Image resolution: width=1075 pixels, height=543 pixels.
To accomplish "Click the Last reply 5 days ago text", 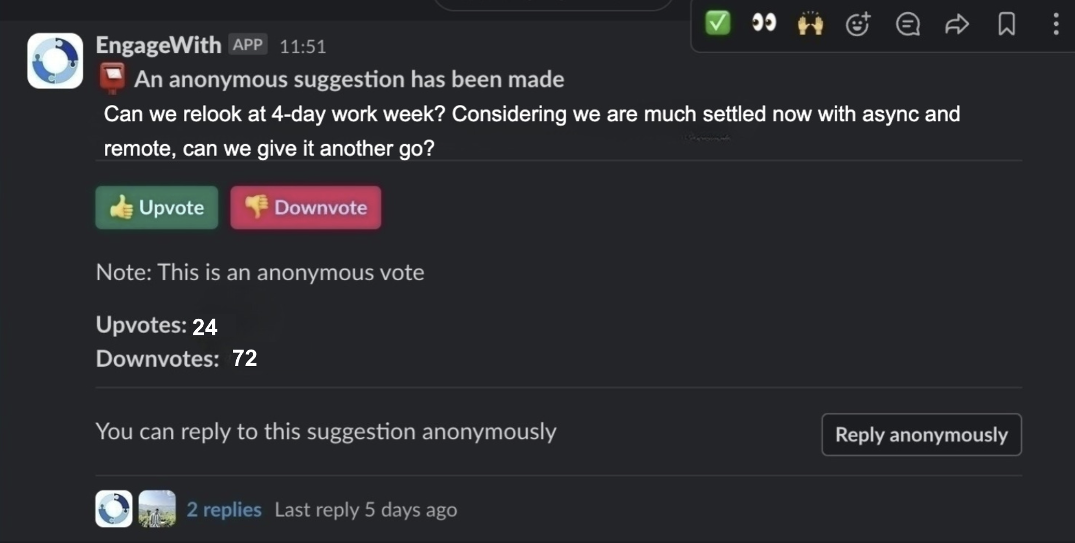I will 366,509.
